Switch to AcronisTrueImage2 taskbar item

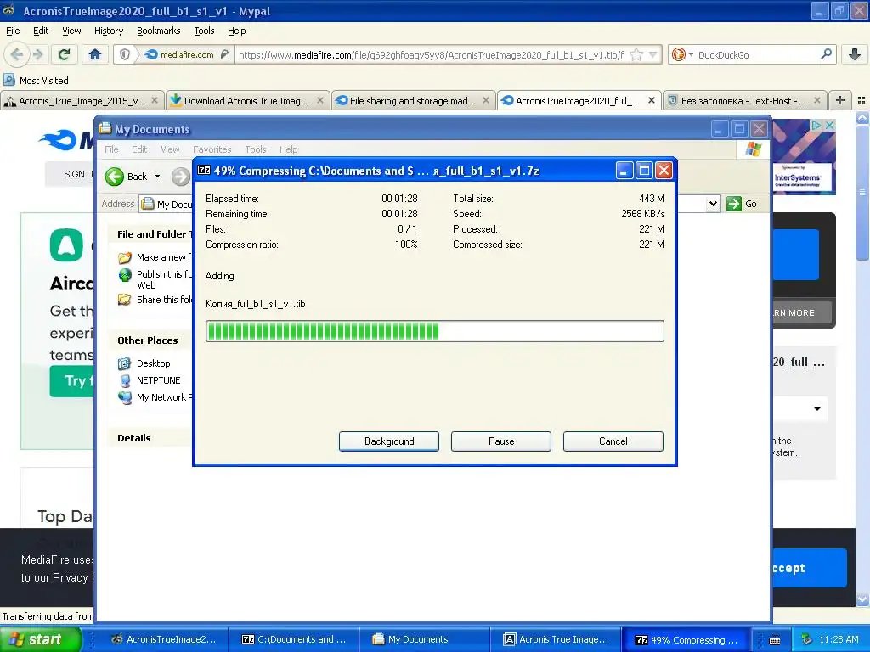point(162,639)
